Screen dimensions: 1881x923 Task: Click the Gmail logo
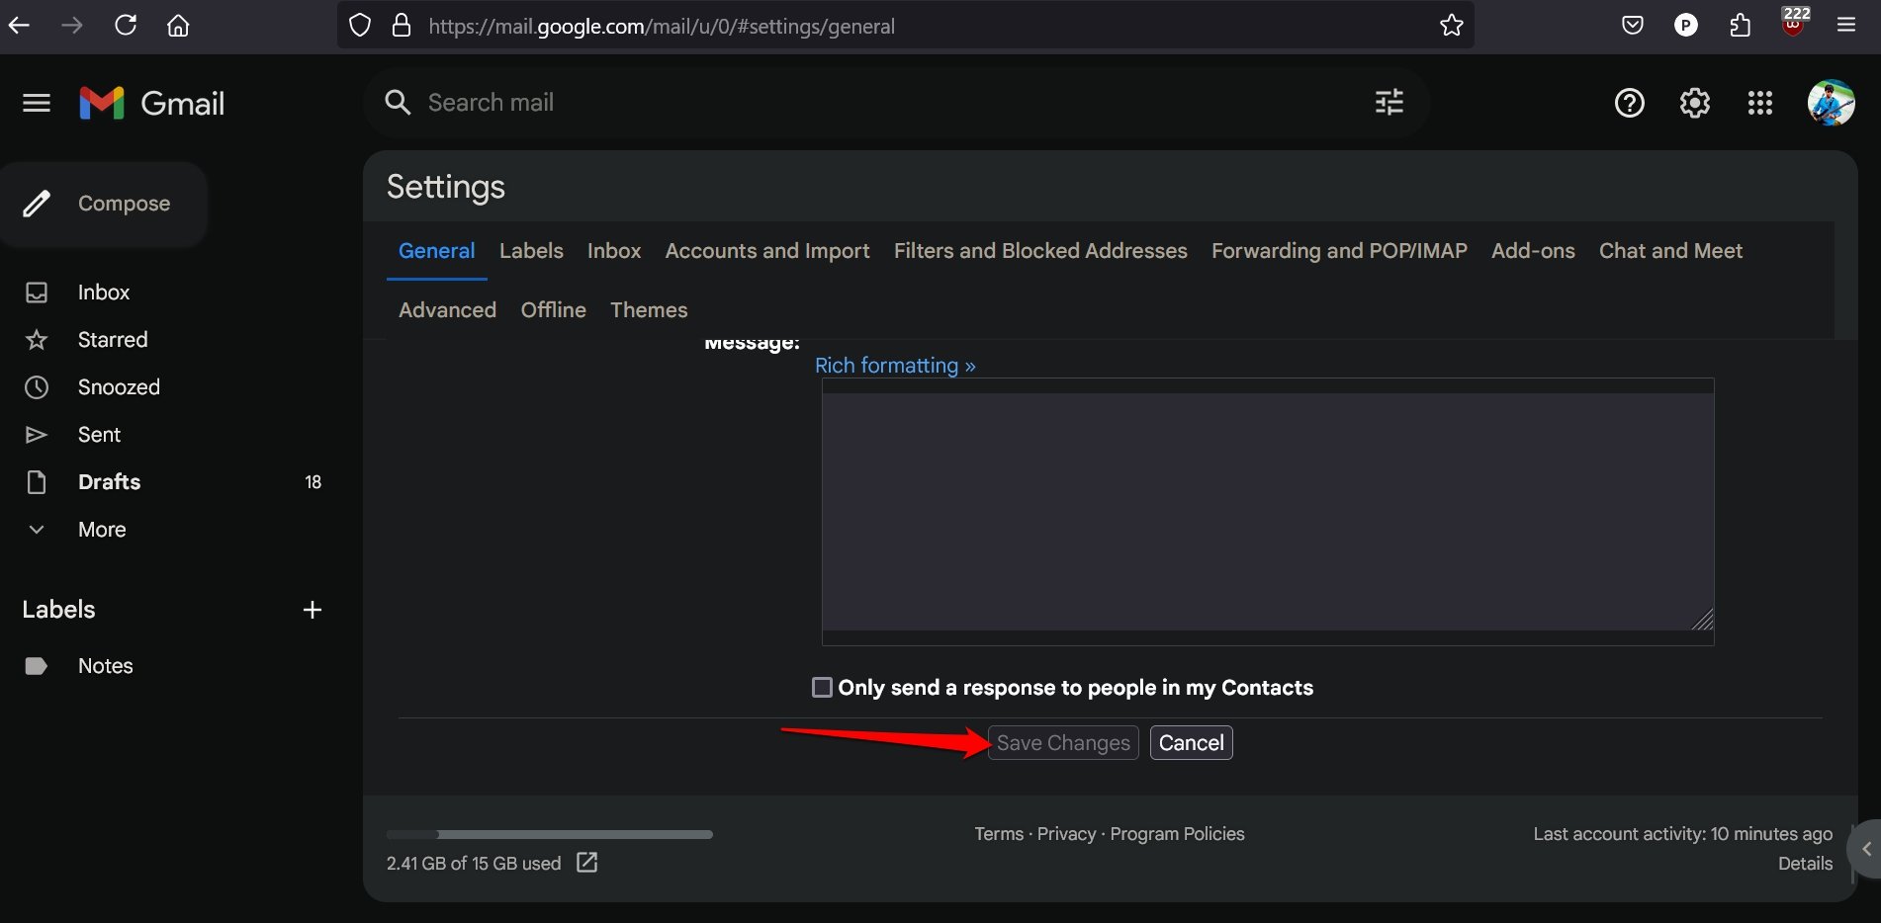[x=152, y=103]
